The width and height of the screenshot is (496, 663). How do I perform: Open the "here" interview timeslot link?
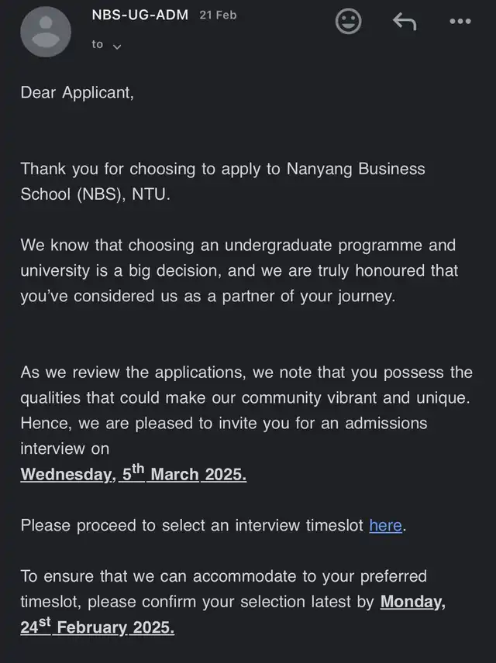coord(385,526)
